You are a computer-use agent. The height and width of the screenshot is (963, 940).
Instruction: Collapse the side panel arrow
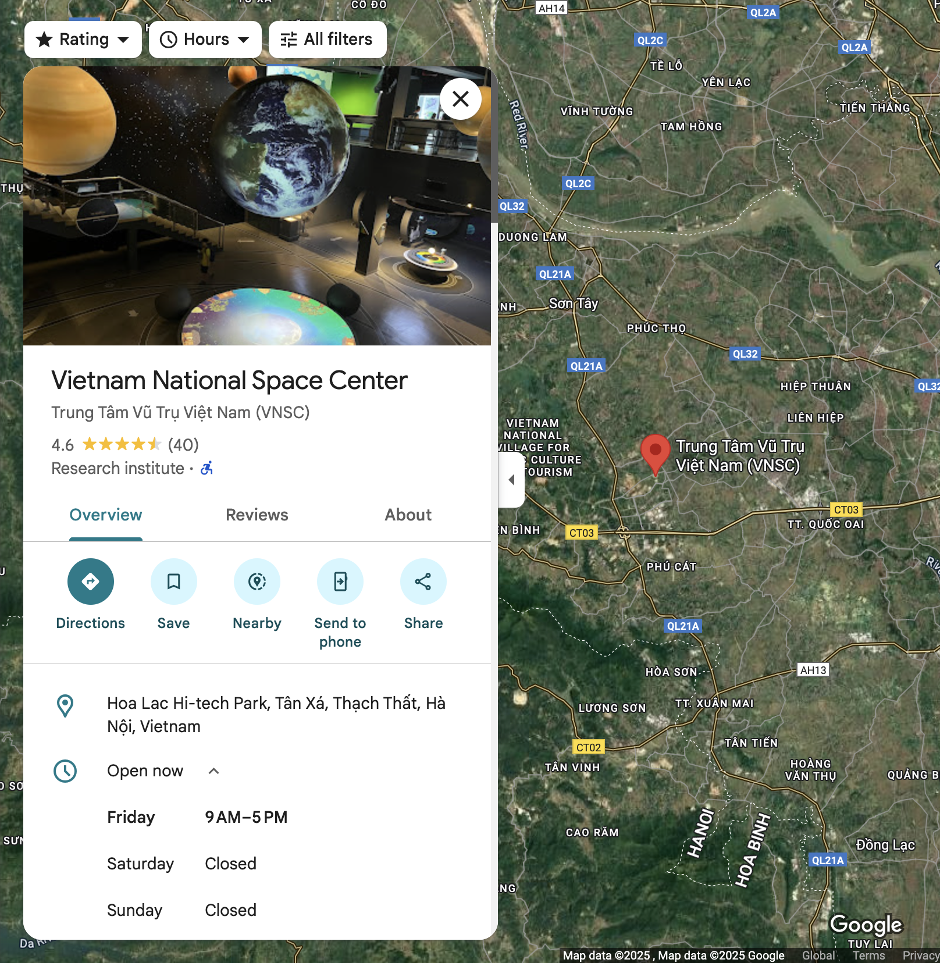pyautogui.click(x=512, y=480)
